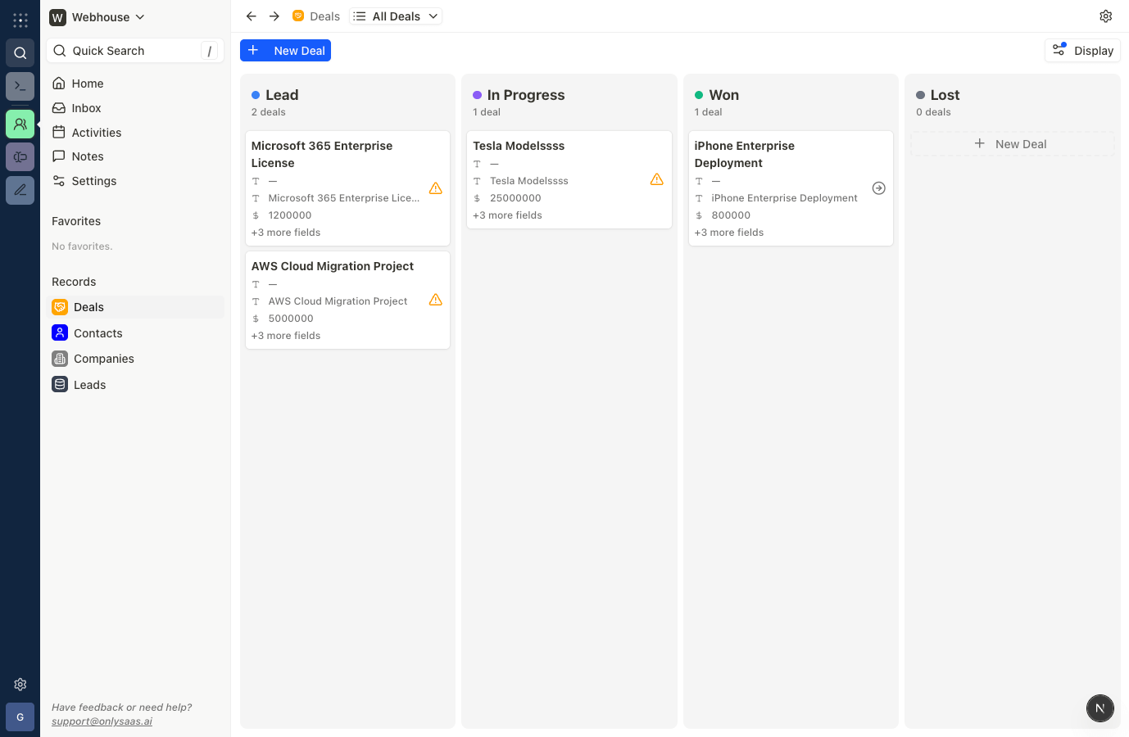Screen dimensions: 1129x737
Task: Click the Won column header
Action: (x=723, y=95)
